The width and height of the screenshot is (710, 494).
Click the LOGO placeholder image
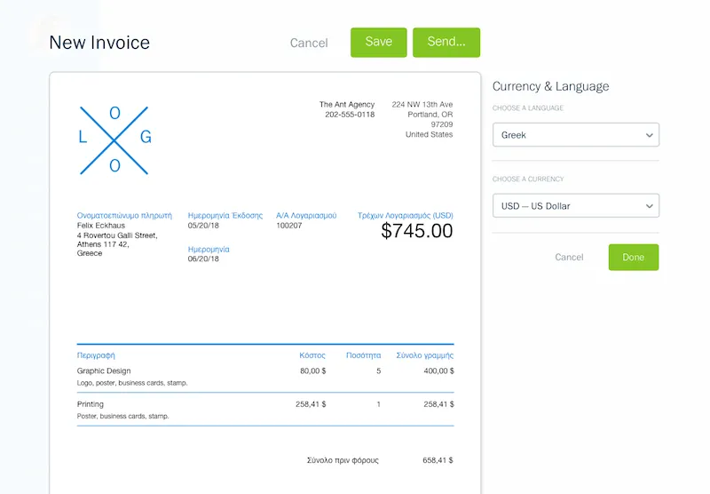pos(115,139)
